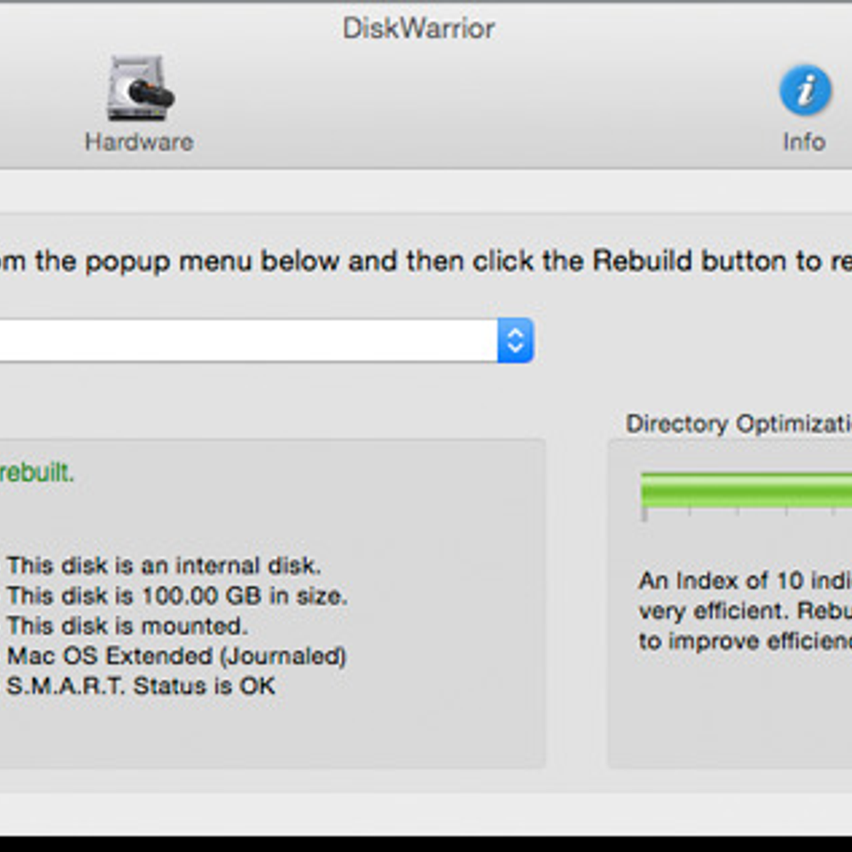Screen dimensions: 852x852
Task: Click "This disk is mounted." text
Action: click(x=128, y=626)
